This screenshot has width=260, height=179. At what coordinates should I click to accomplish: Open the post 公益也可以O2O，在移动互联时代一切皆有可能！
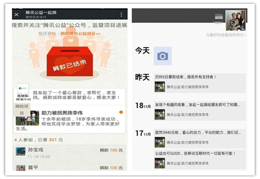[x=195, y=153]
